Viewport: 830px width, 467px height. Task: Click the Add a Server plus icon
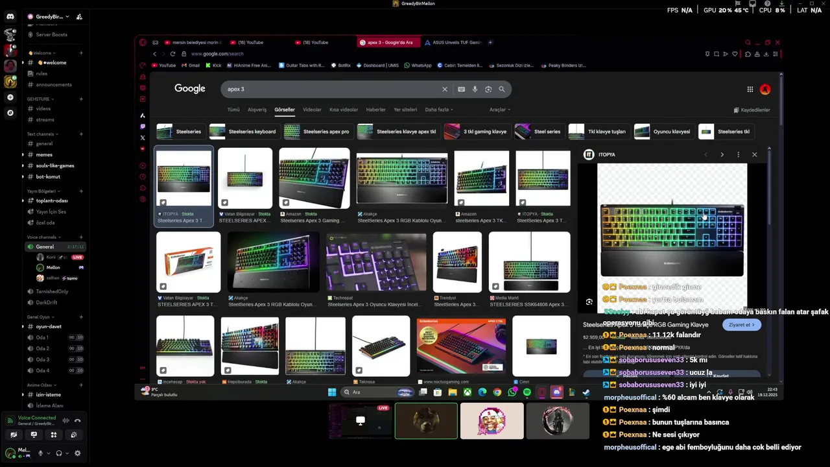pyautogui.click(x=10, y=97)
